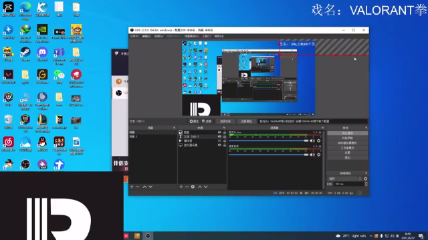Click the 启动虚拟摄像机 virtual camera button
This screenshot has height=240, width=428.
(x=347, y=143)
